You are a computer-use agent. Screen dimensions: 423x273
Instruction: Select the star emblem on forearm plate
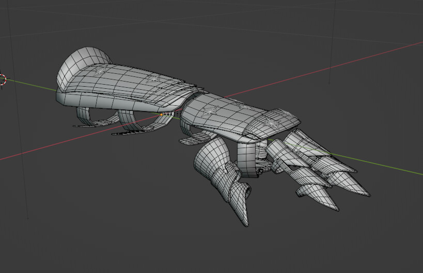pos(210,111)
